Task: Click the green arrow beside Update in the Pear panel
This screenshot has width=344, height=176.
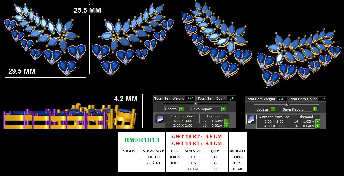Action: pyautogui.click(x=181, y=109)
